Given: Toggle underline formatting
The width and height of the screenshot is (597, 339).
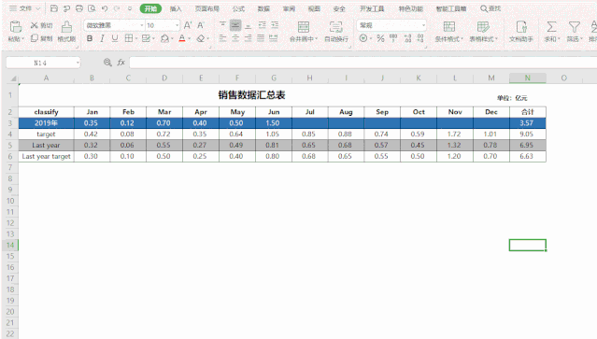Looking at the screenshot, I should 115,38.
